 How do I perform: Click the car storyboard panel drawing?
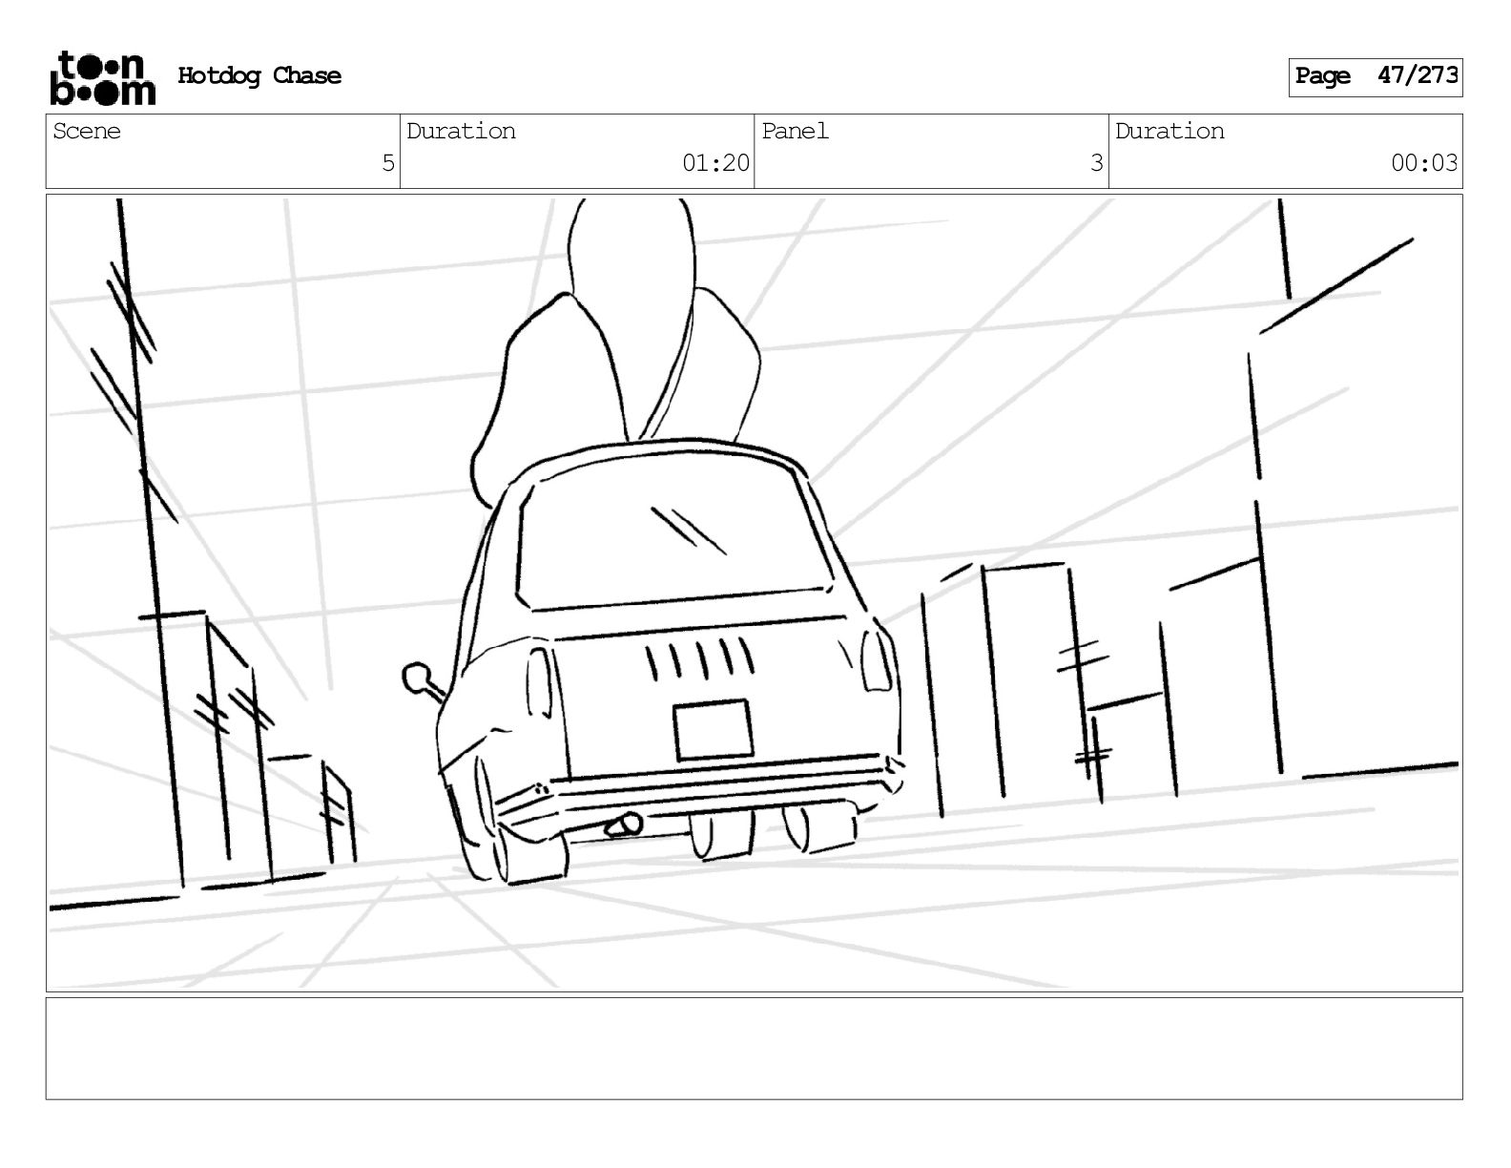(x=755, y=593)
